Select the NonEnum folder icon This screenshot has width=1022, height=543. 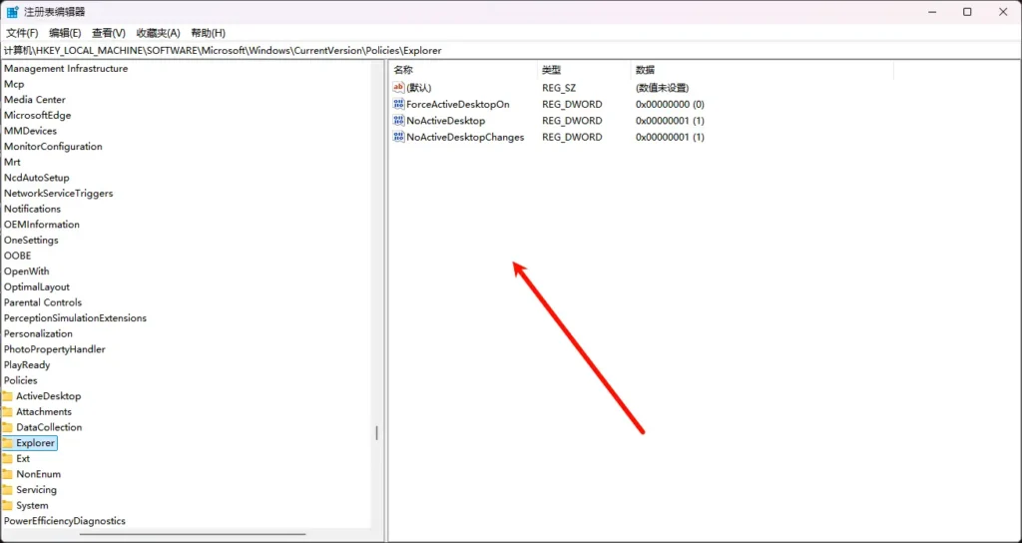click(7, 474)
